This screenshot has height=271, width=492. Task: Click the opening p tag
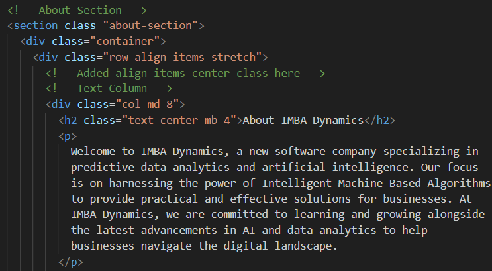(68, 136)
